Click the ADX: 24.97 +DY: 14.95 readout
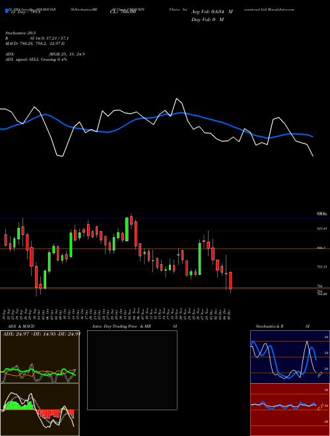Viewport: 330px width, 436px height. (x=42, y=334)
